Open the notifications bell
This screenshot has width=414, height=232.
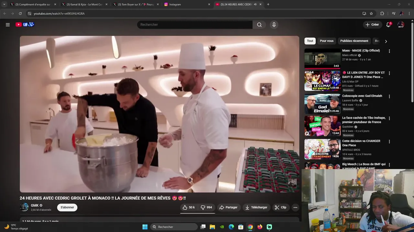point(388,24)
